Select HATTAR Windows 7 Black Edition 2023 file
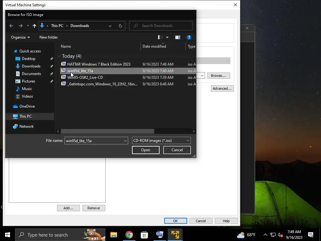Screen dimensions: 321x241 coord(99,64)
